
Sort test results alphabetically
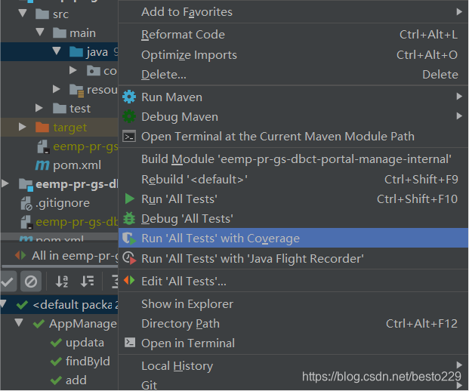[x=62, y=281]
